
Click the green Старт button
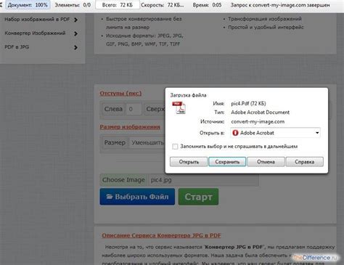tap(198, 197)
